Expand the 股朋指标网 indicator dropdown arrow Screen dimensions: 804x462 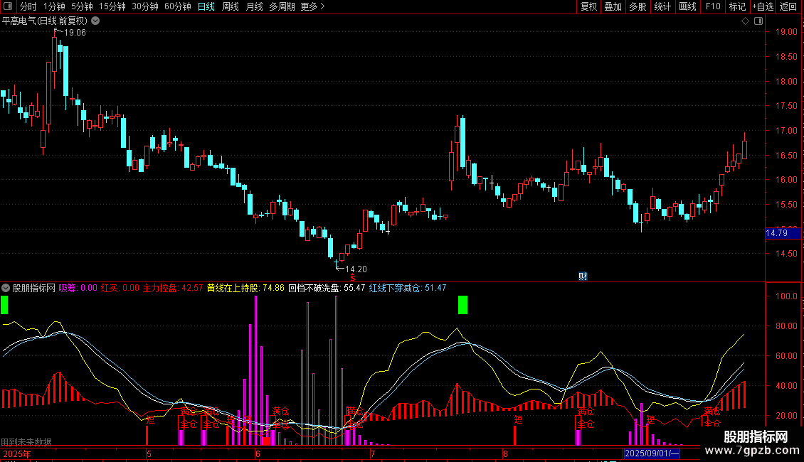click(x=6, y=288)
